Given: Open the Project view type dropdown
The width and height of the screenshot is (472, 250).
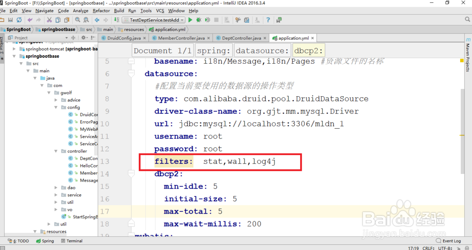Looking at the screenshot, I should coord(67,38).
